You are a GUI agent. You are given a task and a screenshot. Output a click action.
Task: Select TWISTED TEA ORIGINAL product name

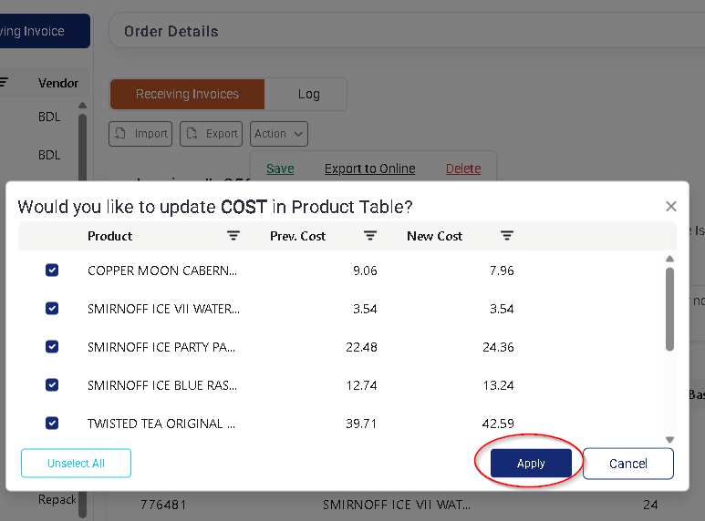click(161, 424)
